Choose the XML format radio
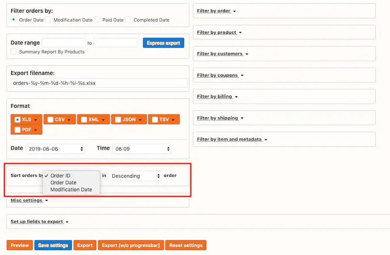 [x=84, y=120]
